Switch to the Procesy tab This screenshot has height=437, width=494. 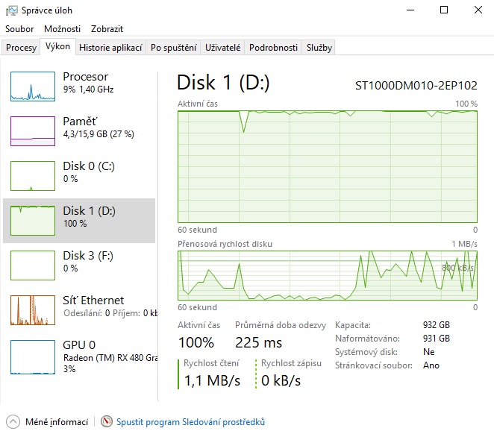click(21, 48)
